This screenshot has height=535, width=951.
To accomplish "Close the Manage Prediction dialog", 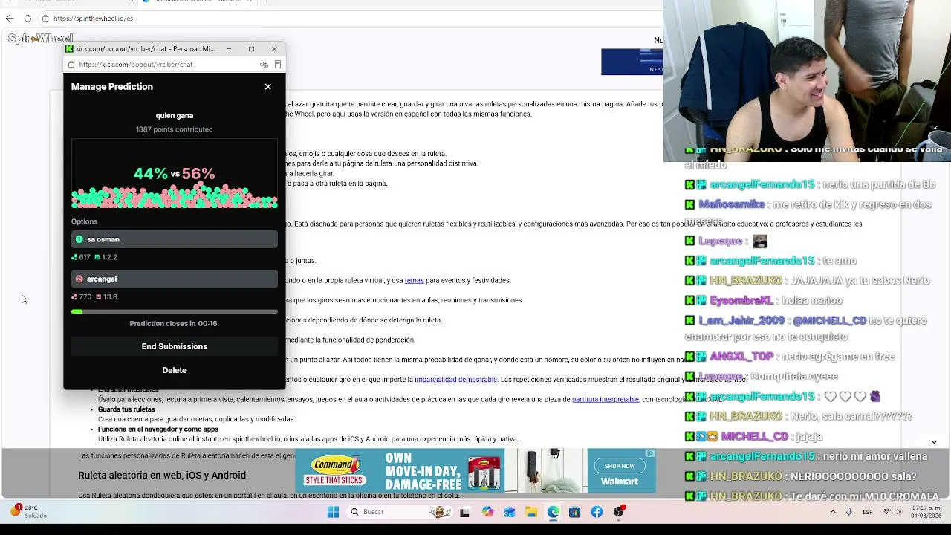I will (x=267, y=87).
